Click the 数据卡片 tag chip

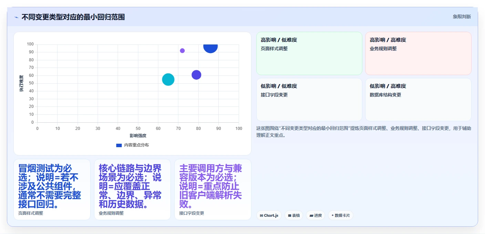pos(341,215)
